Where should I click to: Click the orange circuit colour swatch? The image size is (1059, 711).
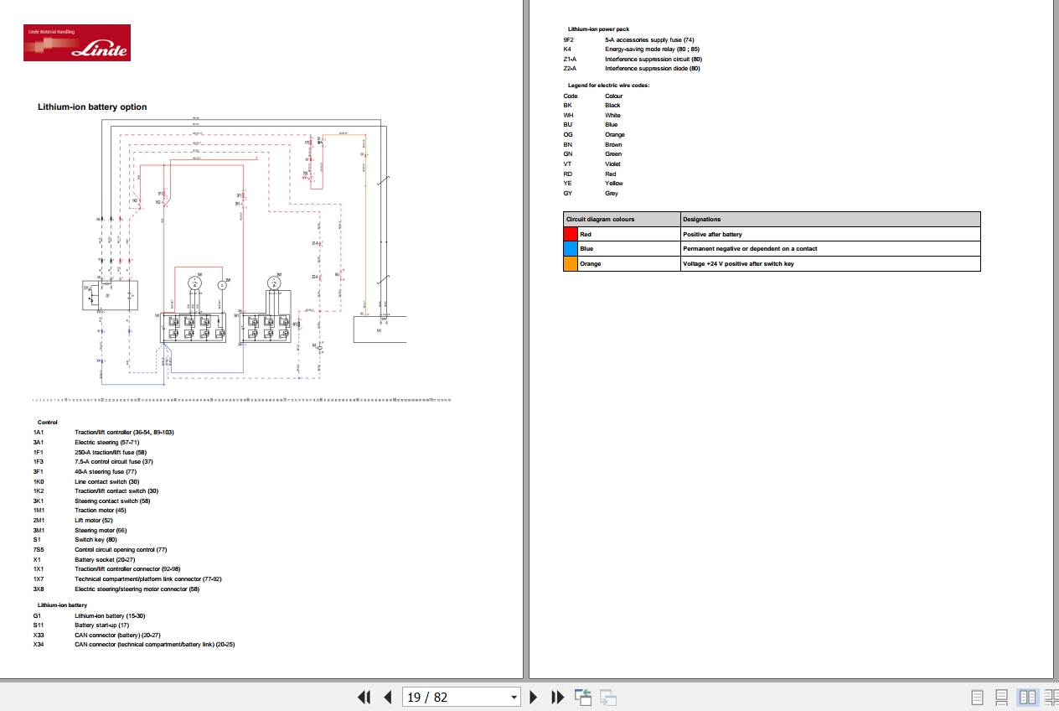[x=571, y=263]
